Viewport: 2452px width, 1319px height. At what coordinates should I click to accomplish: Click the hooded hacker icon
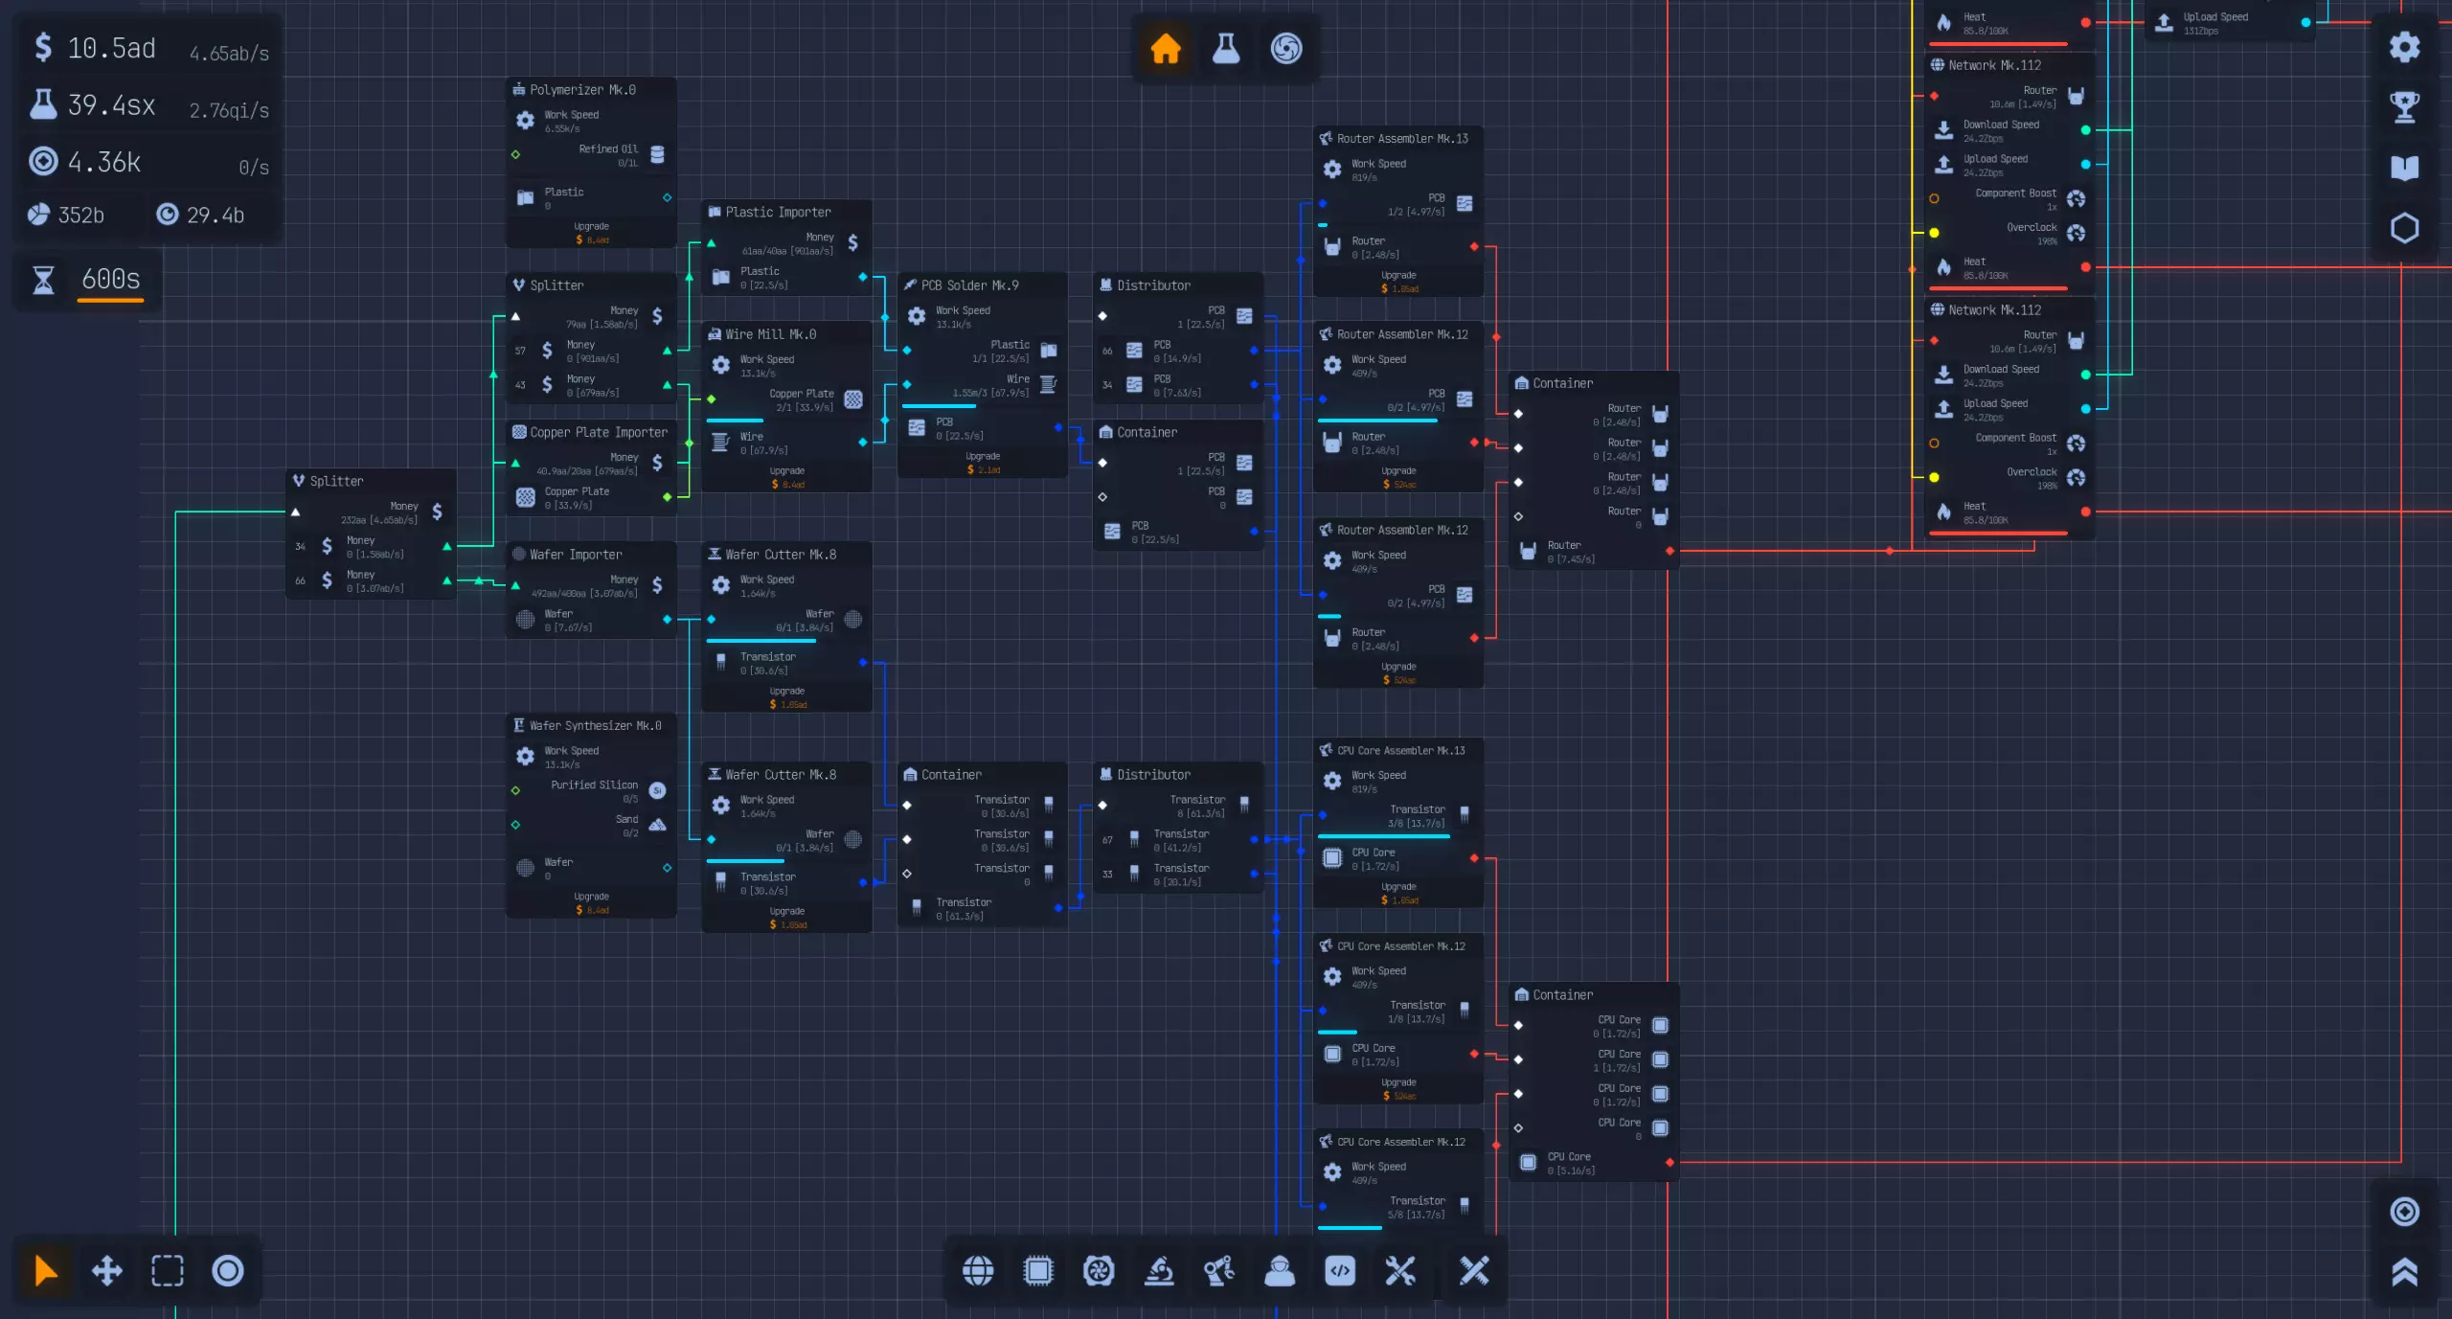click(1280, 1271)
